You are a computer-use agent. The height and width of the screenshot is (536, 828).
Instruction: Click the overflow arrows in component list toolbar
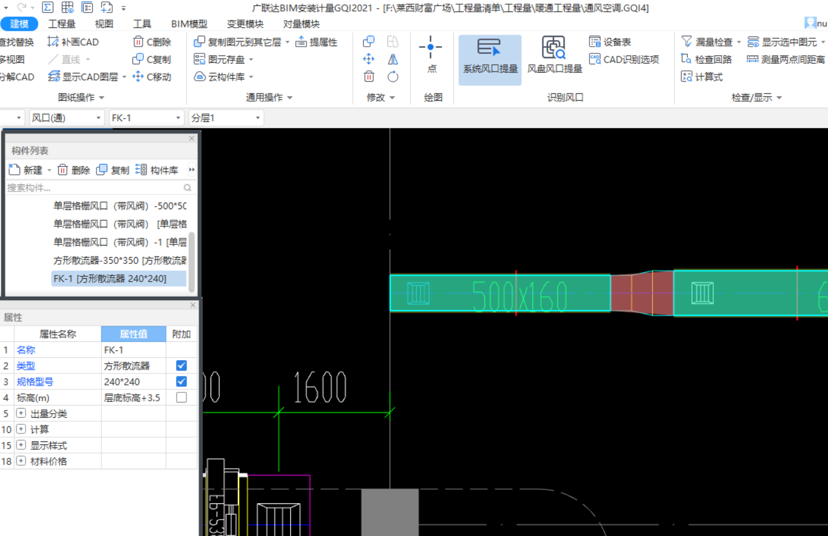[192, 170]
